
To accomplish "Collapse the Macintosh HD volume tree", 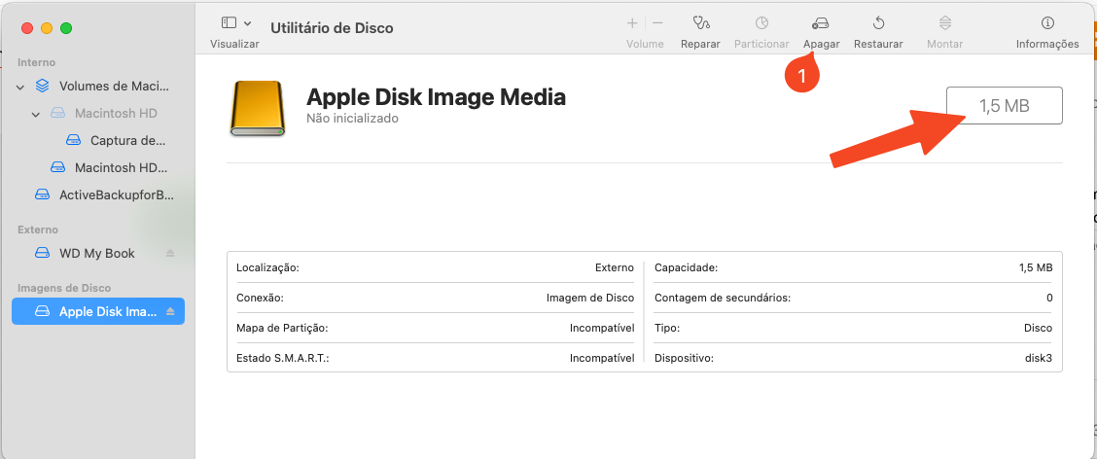I will click(36, 113).
